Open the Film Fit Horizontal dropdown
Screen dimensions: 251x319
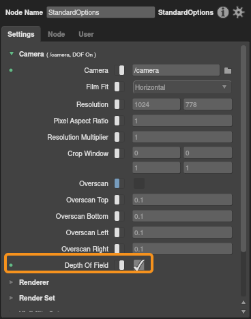click(182, 87)
